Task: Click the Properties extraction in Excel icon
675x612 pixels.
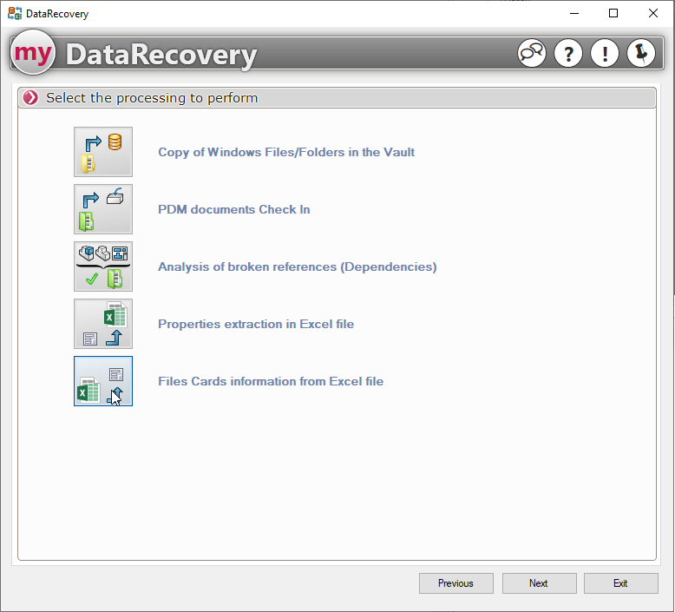Action: click(x=103, y=324)
